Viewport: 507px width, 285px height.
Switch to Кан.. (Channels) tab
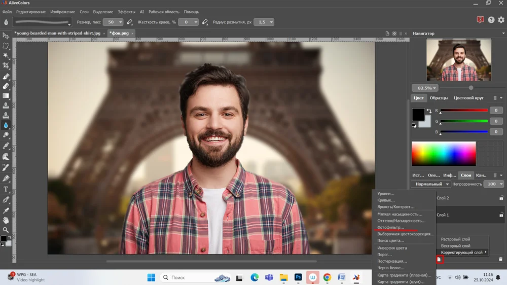pos(481,175)
